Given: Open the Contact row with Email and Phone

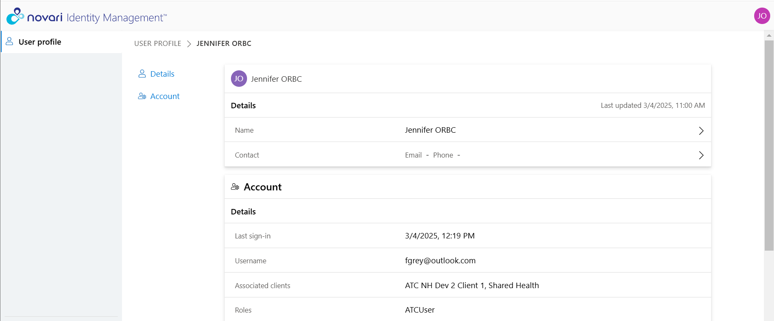Looking at the screenshot, I should click(468, 155).
